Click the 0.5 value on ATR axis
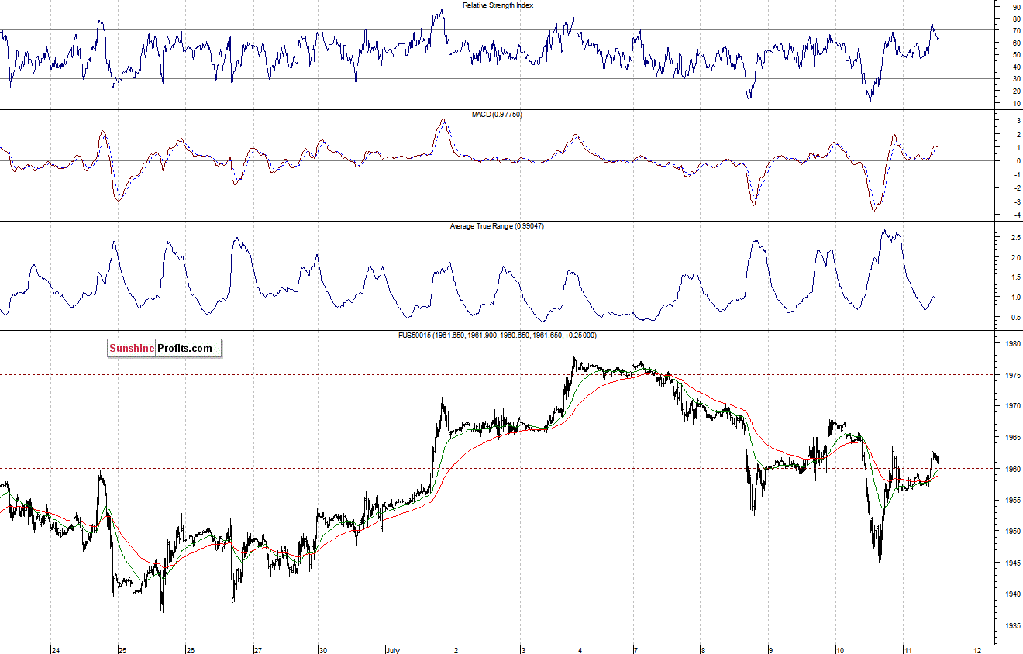Screen dimensions: 1023x654 click(x=1015, y=318)
